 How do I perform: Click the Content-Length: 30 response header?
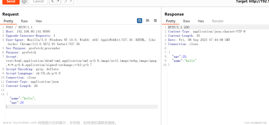[x=184, y=36]
